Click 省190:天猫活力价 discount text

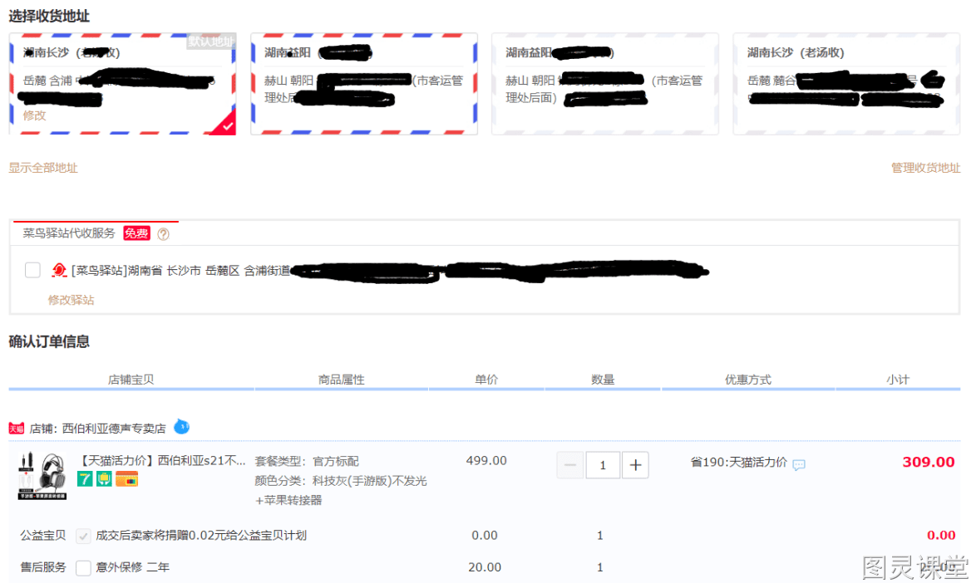click(738, 462)
